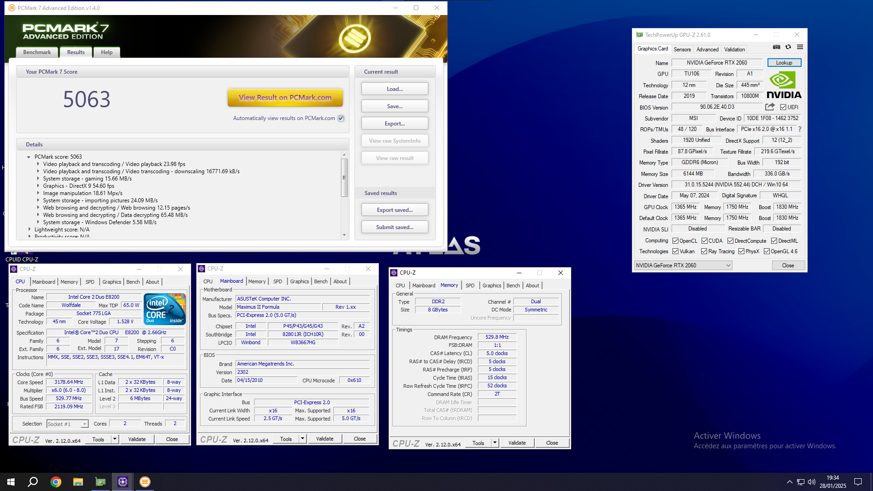
Task: Click CPU-Z icon in the Memory window title
Action: pyautogui.click(x=394, y=273)
